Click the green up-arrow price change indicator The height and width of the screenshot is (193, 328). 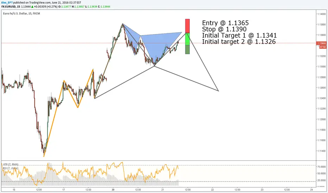pos(32,7)
